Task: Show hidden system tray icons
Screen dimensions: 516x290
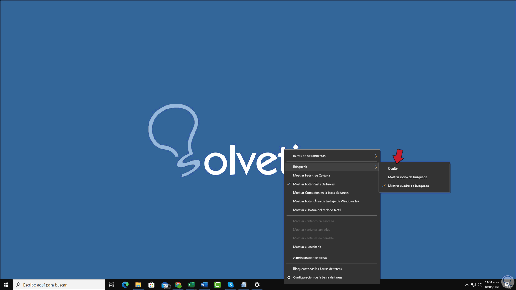Action: [x=467, y=285]
